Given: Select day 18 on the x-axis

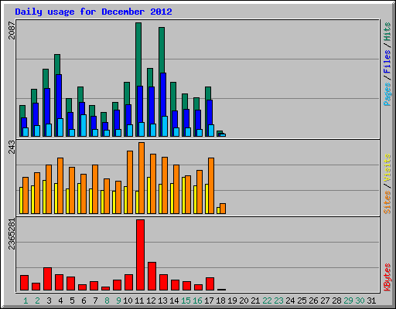Looking at the screenshot, I should coord(220,301).
